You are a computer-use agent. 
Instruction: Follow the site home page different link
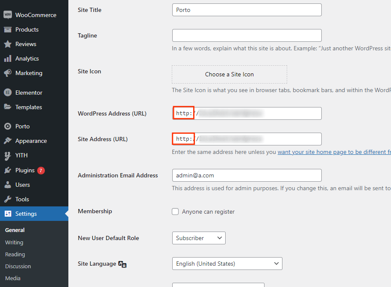(x=334, y=152)
